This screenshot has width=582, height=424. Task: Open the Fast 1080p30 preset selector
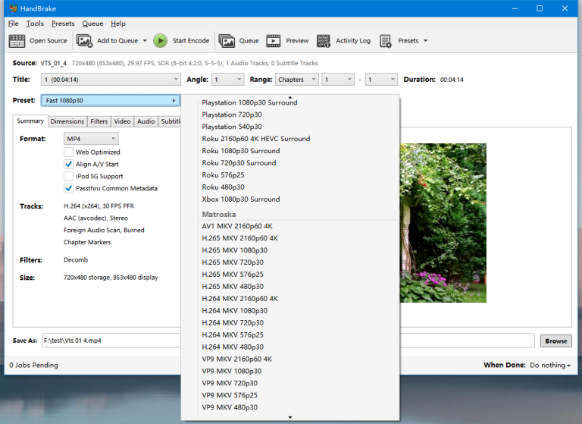pos(111,100)
